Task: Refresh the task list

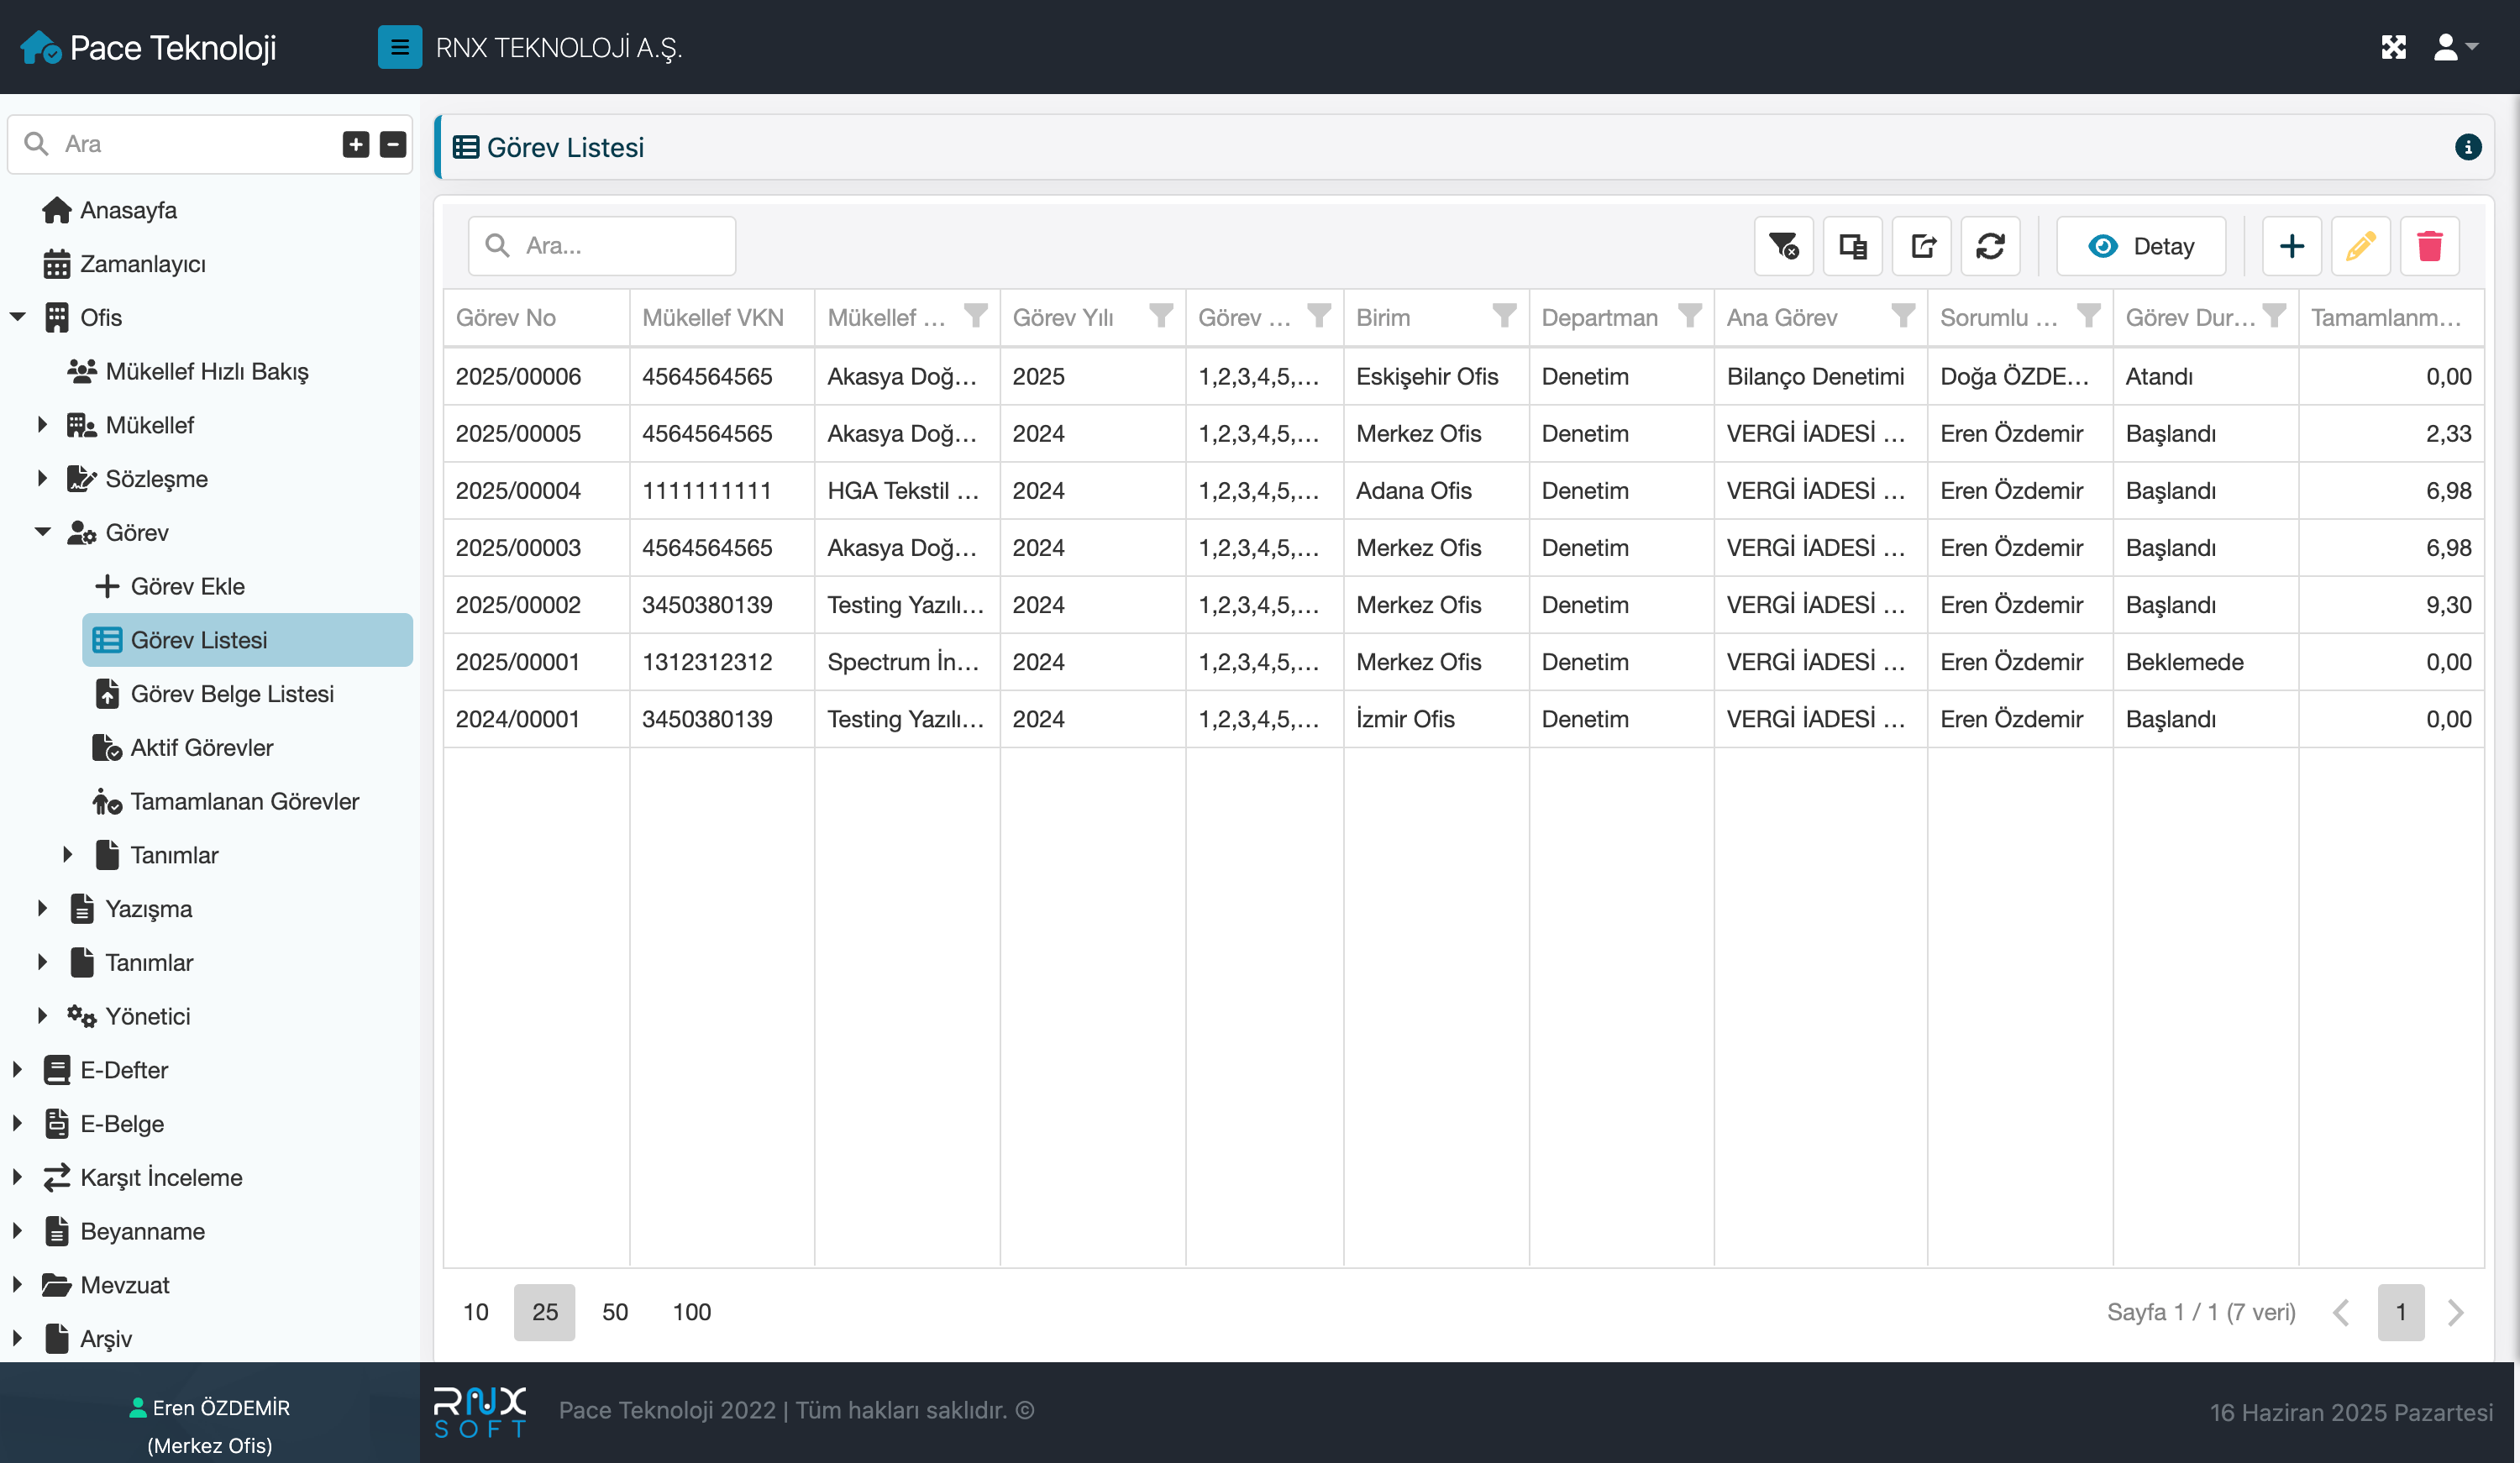Action: pyautogui.click(x=1990, y=246)
